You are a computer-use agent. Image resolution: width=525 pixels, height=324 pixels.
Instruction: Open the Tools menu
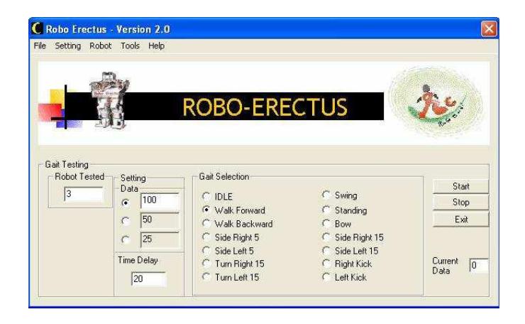point(130,45)
